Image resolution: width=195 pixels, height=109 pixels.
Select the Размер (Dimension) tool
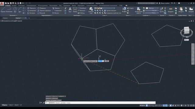click(x=75, y=10)
